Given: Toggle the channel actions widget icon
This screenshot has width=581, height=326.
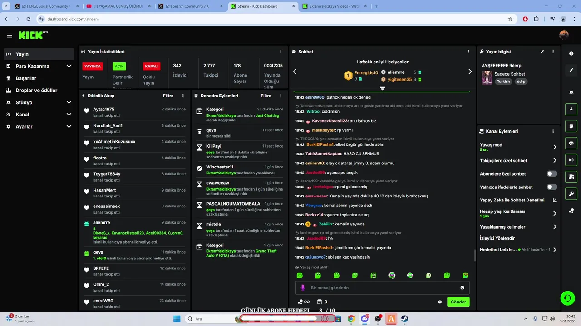Looking at the screenshot, I should (x=571, y=177).
